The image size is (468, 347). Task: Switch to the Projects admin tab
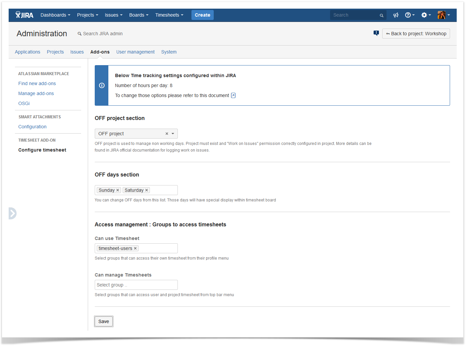pos(55,52)
